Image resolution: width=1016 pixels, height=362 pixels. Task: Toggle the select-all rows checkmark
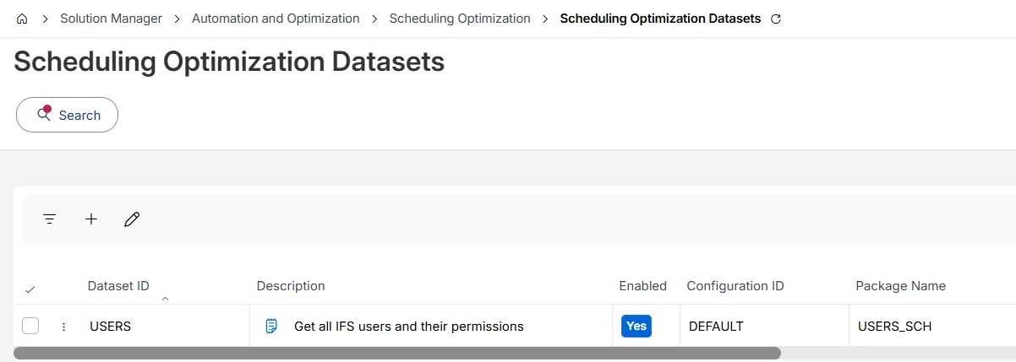pyautogui.click(x=30, y=289)
